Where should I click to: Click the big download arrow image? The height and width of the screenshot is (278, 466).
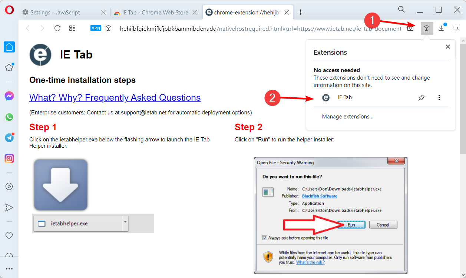tap(61, 185)
